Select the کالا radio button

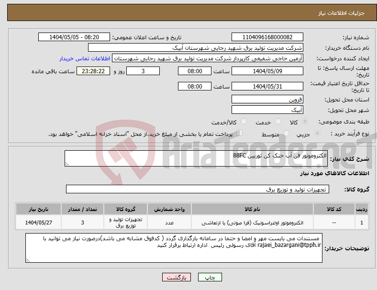[305, 122]
